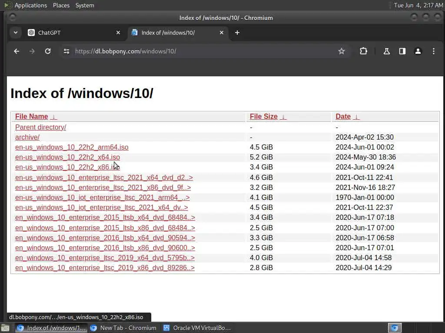The image size is (445, 333).
Task: Click the show desktop icon in taskbar
Action: [x=5, y=328]
